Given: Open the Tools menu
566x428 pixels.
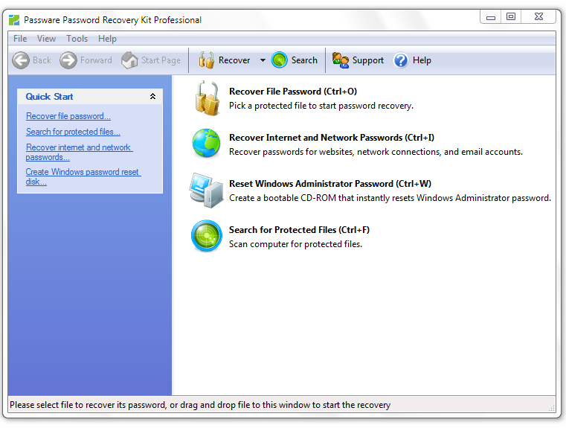Looking at the screenshot, I should pos(77,38).
